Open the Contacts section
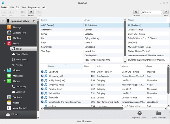The height and width of the screenshot is (124, 170). click(15, 97)
